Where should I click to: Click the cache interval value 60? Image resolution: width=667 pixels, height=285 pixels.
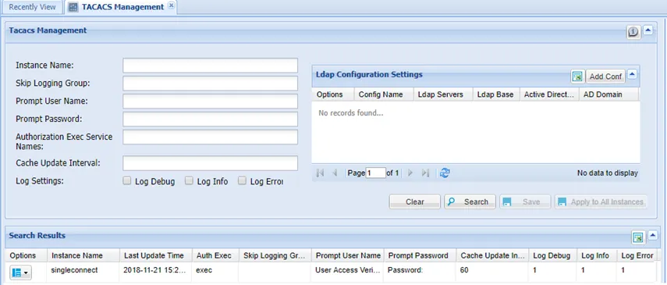[x=492, y=270]
